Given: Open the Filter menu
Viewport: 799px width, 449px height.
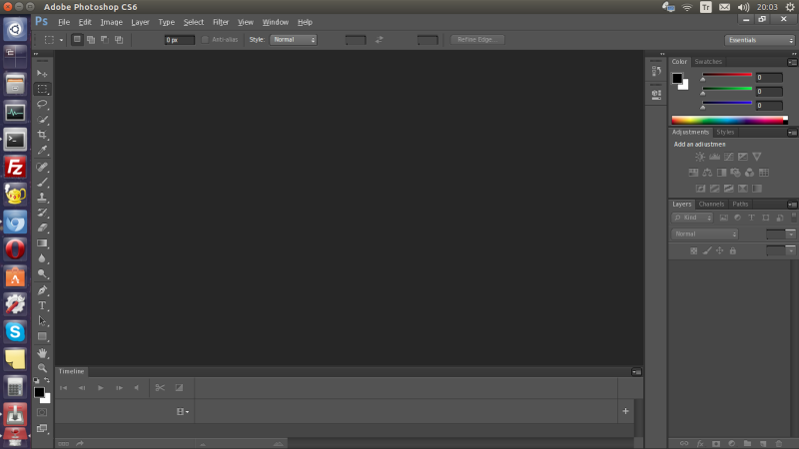Looking at the screenshot, I should point(221,22).
